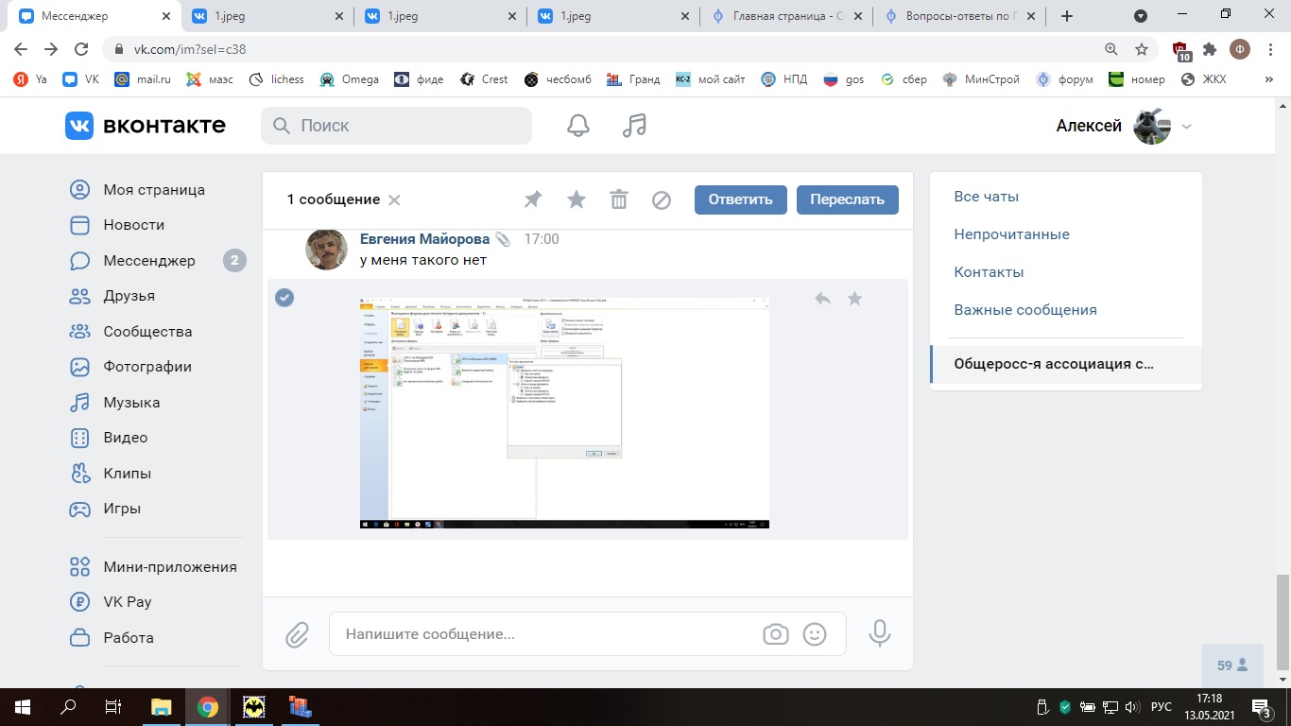Delete the selected message with trash icon
The image size is (1291, 726).
coord(619,199)
